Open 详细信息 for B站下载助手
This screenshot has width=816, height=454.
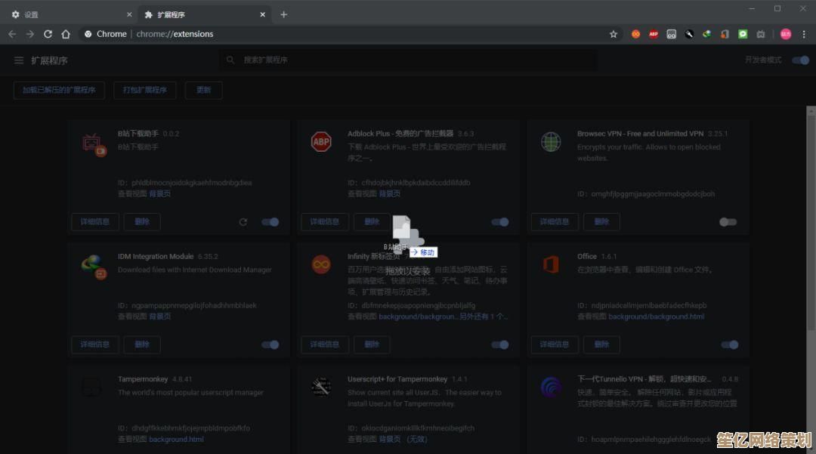(95, 222)
